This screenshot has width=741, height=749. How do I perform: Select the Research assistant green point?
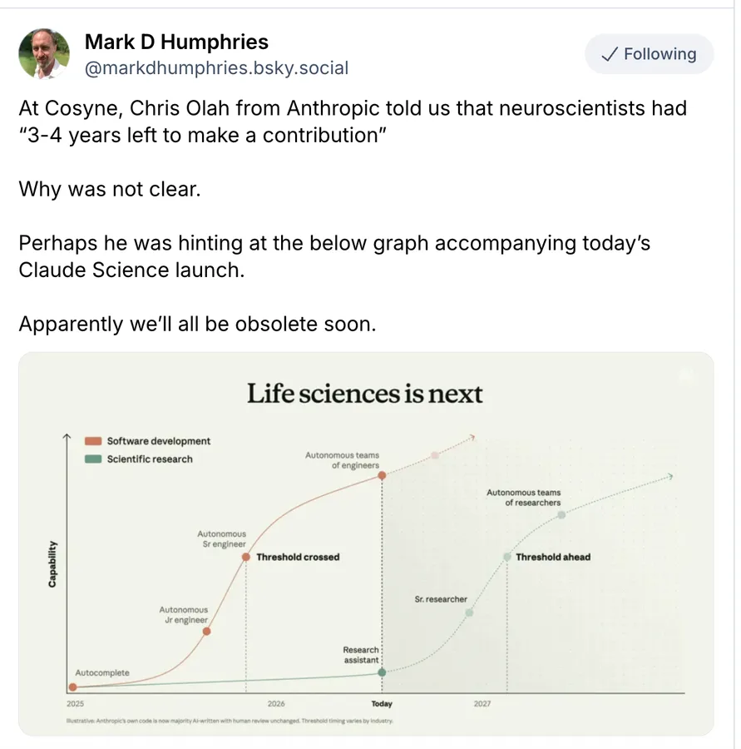tap(382, 672)
